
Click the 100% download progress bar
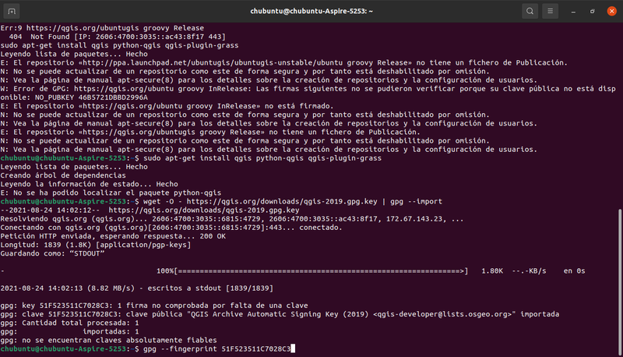point(321,271)
